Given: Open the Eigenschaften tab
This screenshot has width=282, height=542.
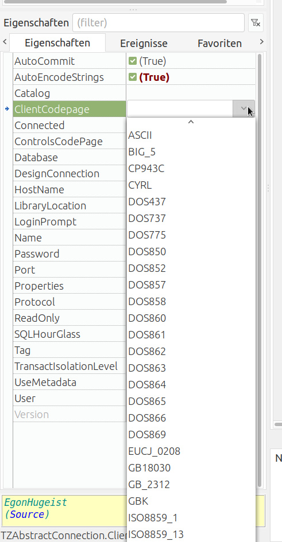Looking at the screenshot, I should [x=57, y=43].
